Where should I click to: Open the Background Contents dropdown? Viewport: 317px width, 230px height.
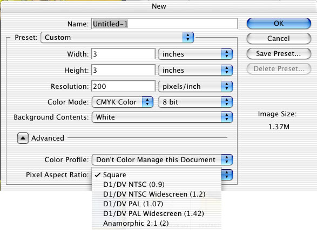tap(162, 117)
